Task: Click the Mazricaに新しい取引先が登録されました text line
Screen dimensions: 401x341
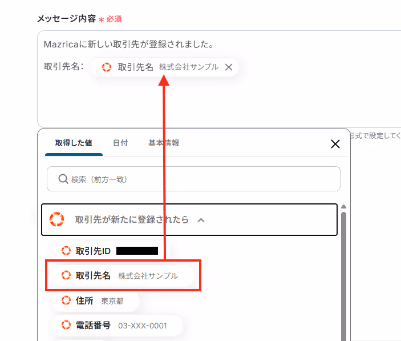Action: point(129,45)
